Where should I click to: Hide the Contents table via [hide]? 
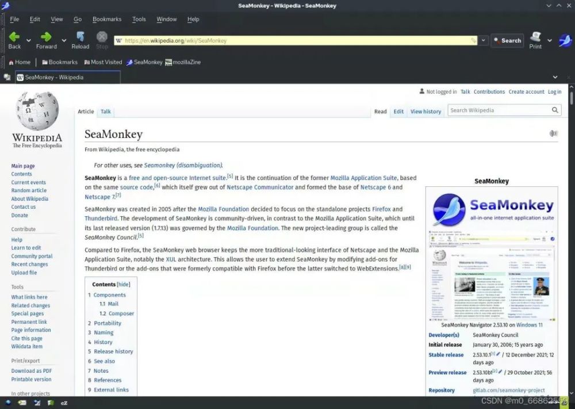coord(123,284)
